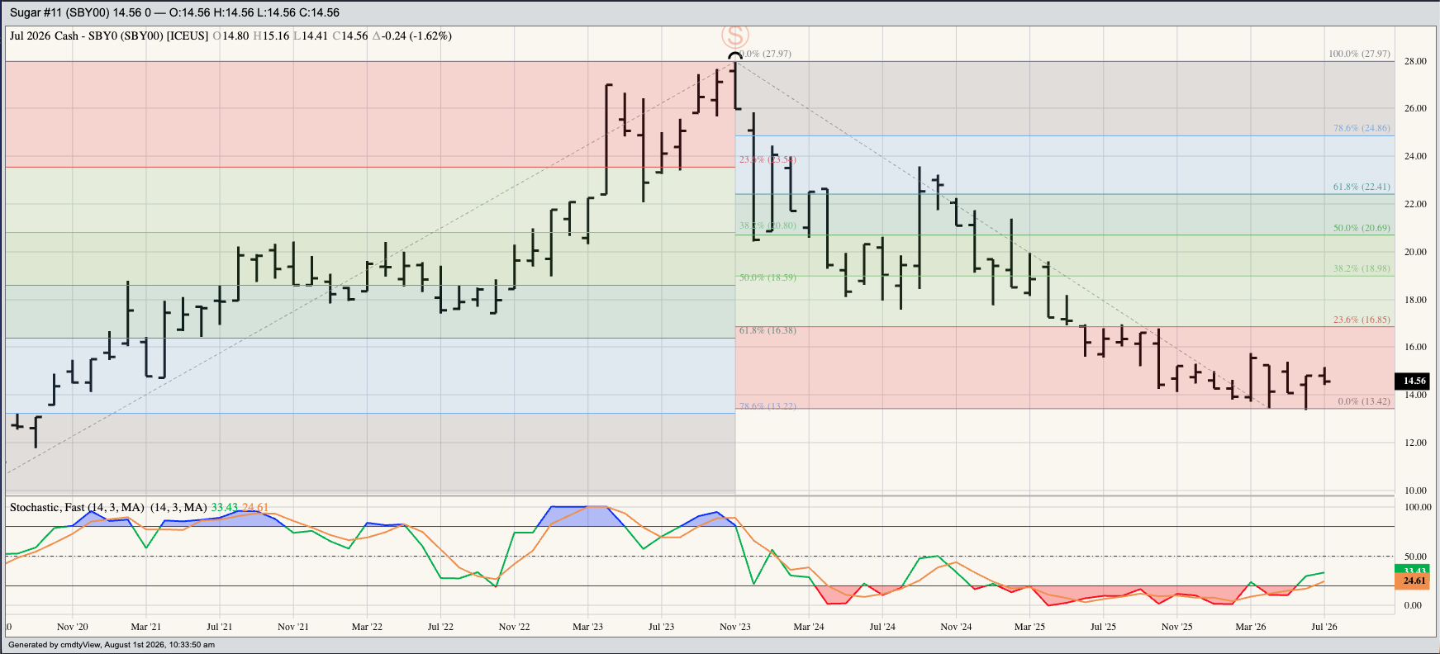Click the Jul '21 date on the time axis
The width and height of the screenshot is (1440, 654).
point(219,627)
